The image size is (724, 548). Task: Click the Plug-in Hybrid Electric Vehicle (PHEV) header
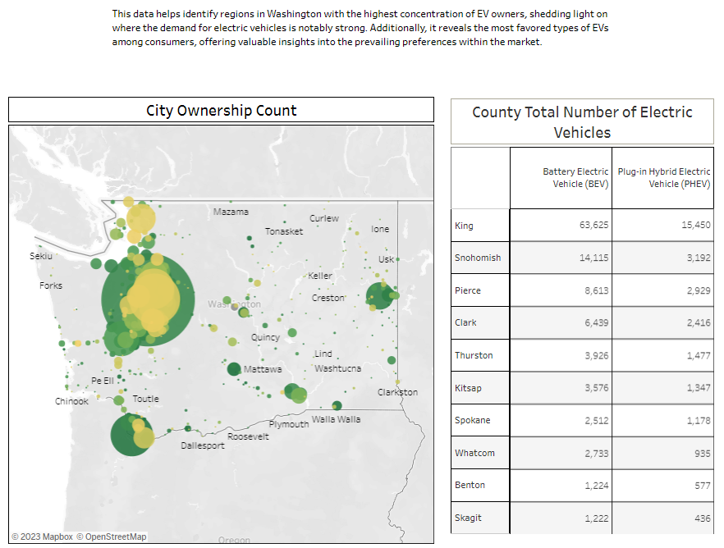coord(663,178)
